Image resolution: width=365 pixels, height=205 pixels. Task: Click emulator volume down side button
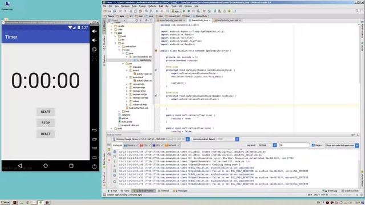click(94, 40)
